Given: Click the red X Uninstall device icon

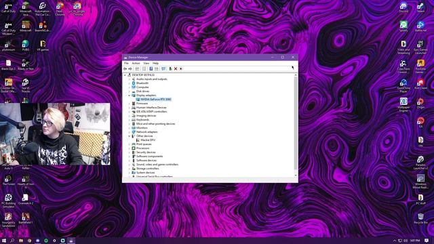Looking at the screenshot, I should click(176, 68).
